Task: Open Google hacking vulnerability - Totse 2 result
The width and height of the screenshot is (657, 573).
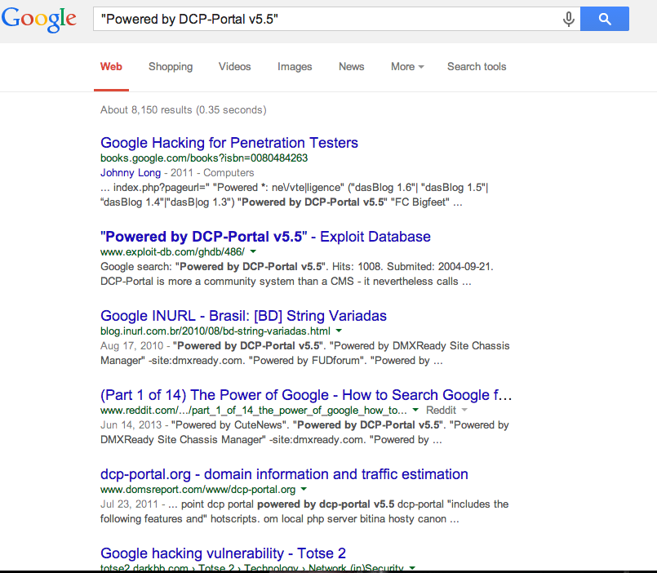Action: (223, 553)
